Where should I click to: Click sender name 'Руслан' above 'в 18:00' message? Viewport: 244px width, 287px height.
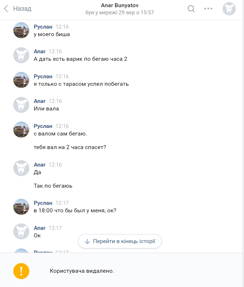click(43, 203)
